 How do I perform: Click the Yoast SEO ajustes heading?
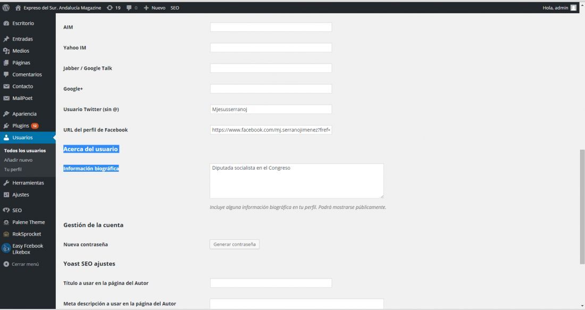[89, 264]
